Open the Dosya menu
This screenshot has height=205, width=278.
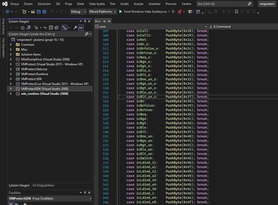[15, 4]
